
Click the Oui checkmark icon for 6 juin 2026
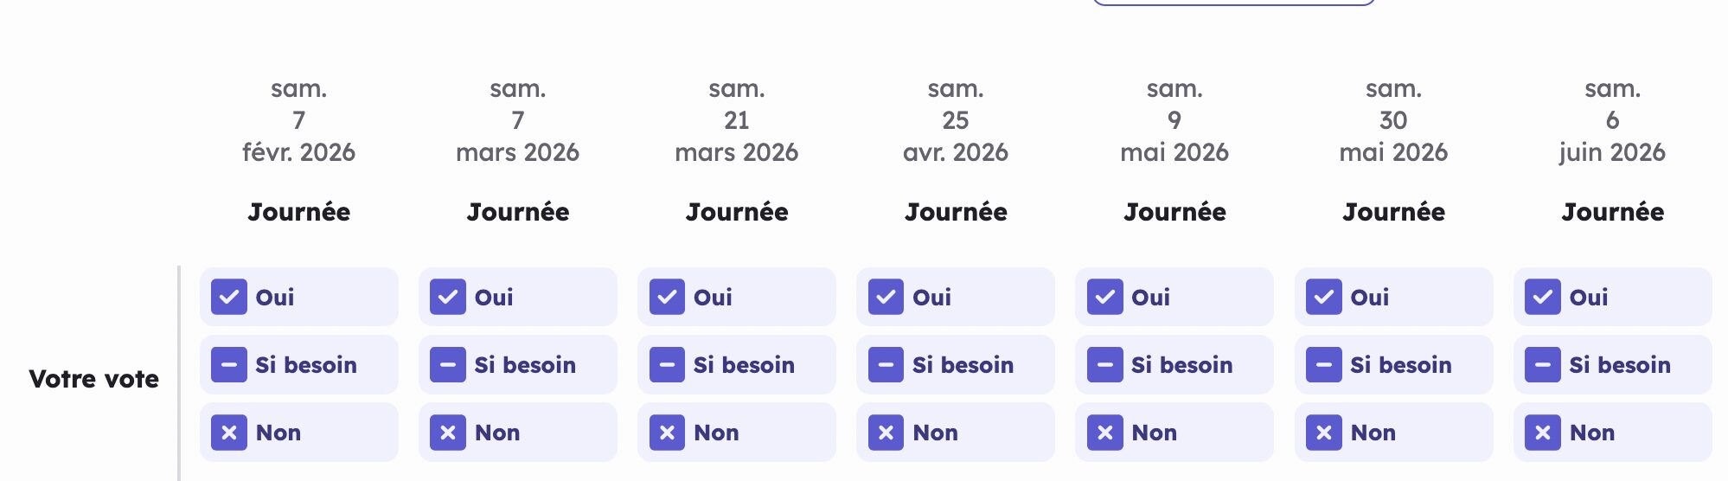click(1543, 297)
